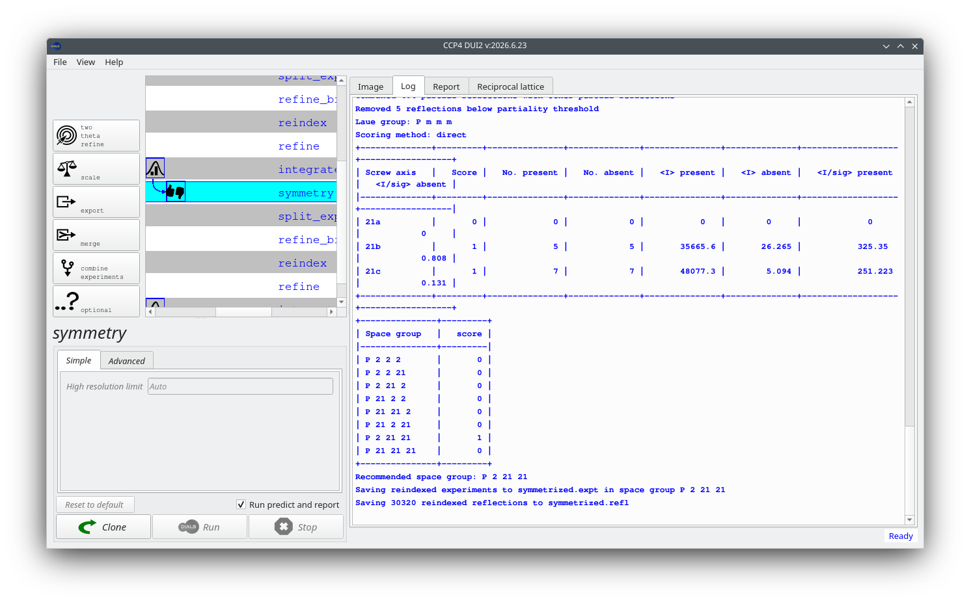The width and height of the screenshot is (971, 604).
Task: Click step tree horizontal scroll left arrow
Action: [150, 312]
